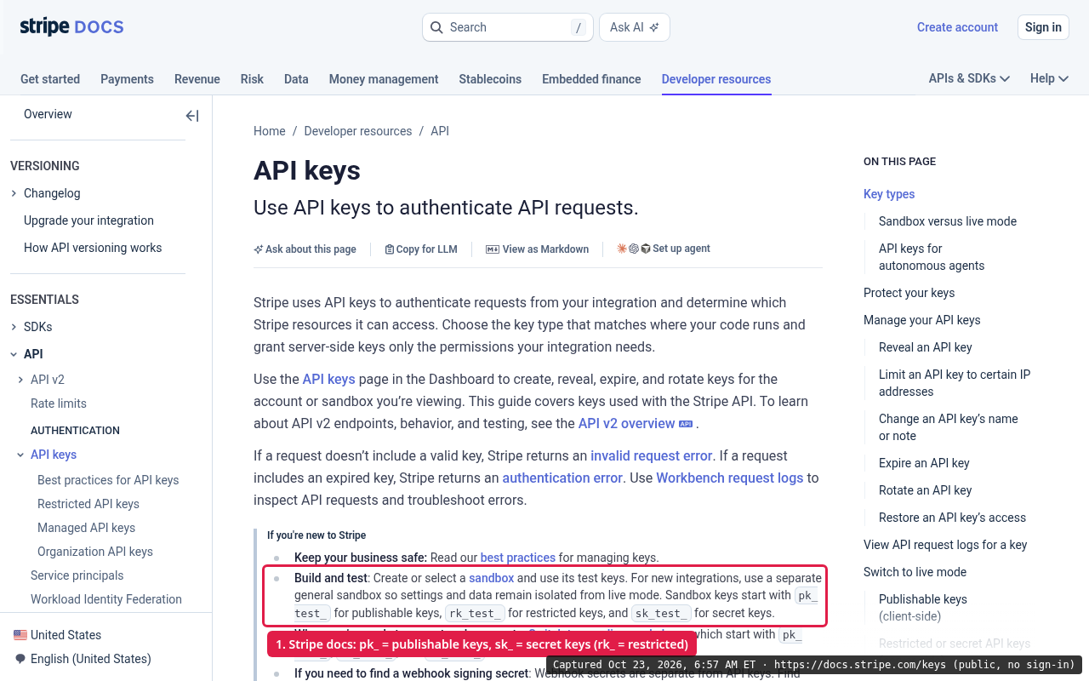
Task: Change language from English (United States)
Action: click(83, 659)
